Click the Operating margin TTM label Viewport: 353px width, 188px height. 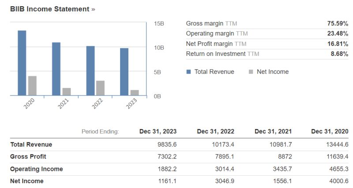[217, 34]
